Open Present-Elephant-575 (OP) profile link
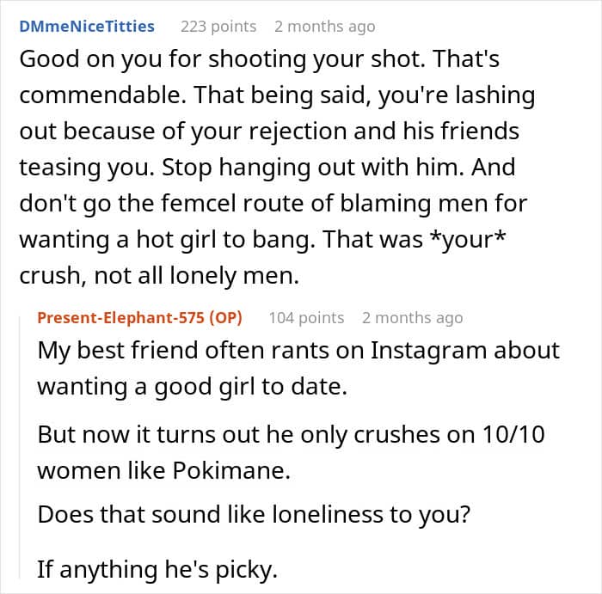Screen dimensions: 602x594 (139, 318)
